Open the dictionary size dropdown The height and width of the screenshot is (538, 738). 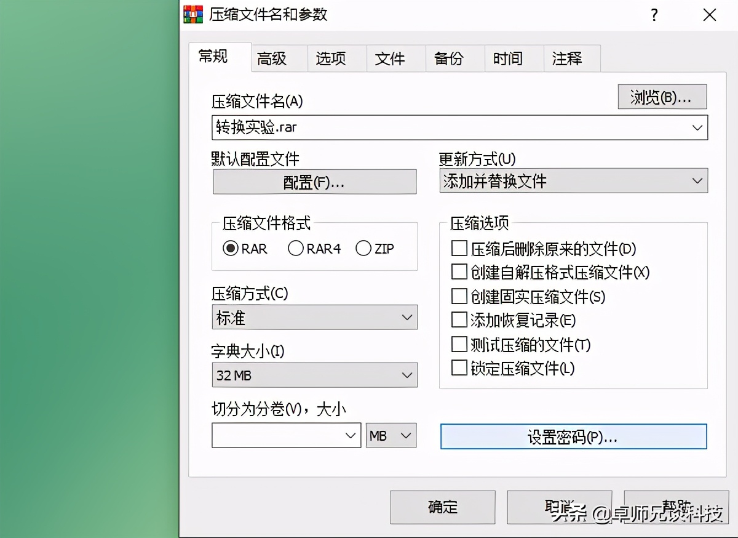coord(407,375)
